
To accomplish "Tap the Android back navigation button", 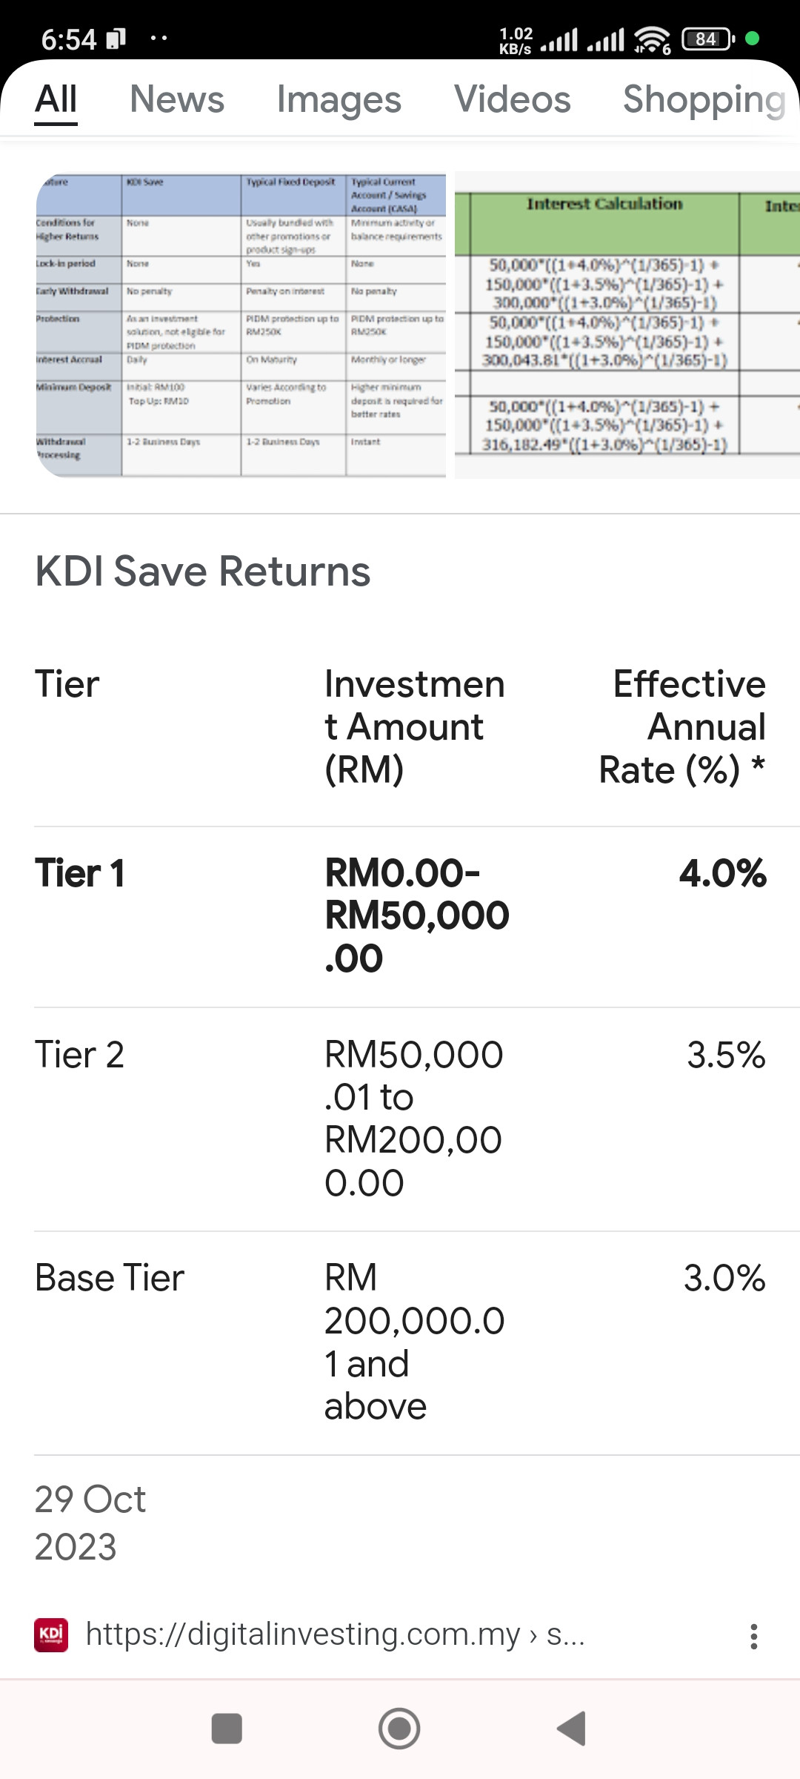I will pos(572,1729).
